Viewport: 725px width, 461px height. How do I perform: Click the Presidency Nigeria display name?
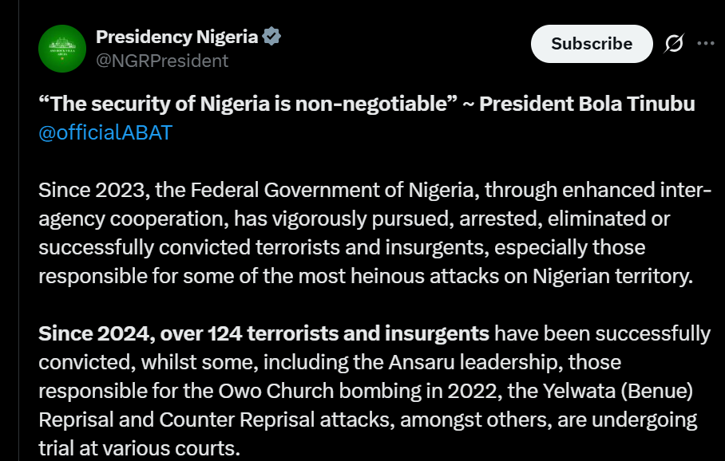coord(176,37)
